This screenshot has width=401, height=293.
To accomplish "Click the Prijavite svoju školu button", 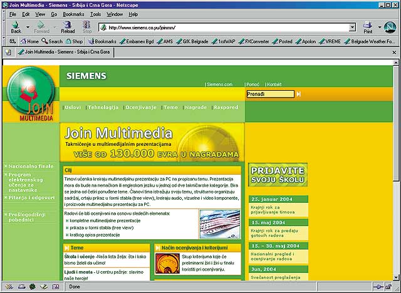I will coord(278,175).
